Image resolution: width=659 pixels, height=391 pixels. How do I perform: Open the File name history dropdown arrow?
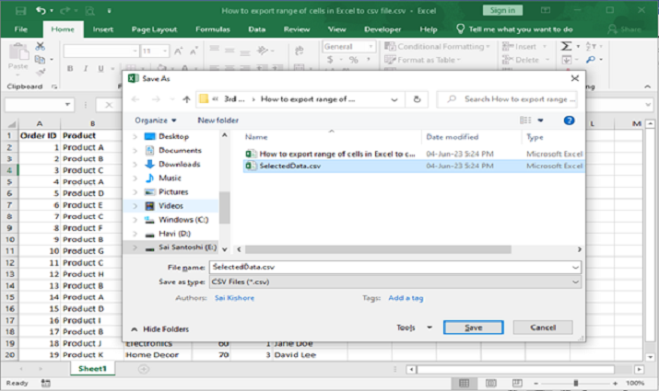575,267
